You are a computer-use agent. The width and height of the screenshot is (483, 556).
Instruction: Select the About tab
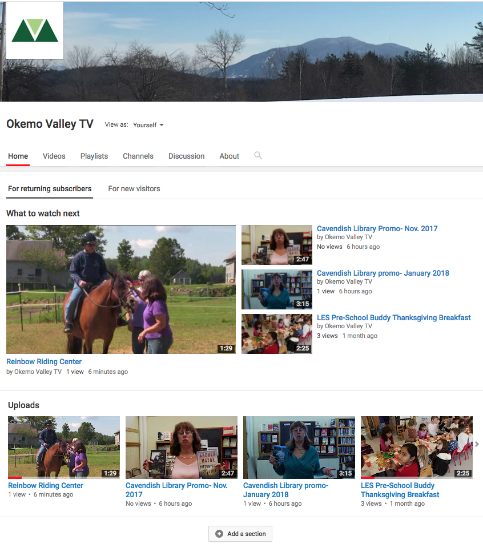[x=230, y=156]
